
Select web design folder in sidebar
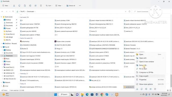coord(9,37)
